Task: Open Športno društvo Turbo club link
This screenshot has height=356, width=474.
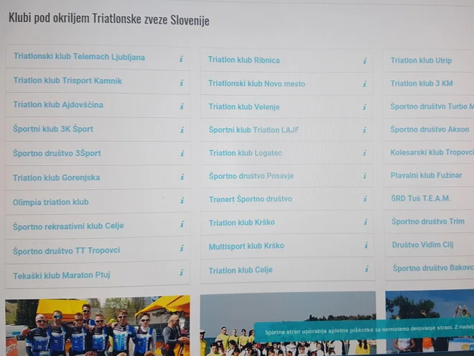Action: [x=432, y=106]
